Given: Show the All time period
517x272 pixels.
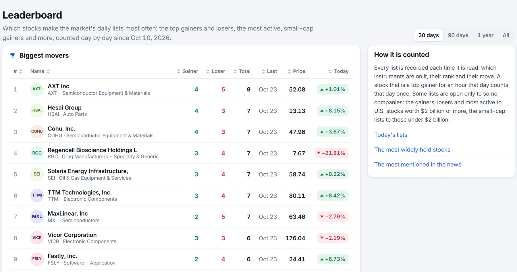Looking at the screenshot, I should 506,35.
